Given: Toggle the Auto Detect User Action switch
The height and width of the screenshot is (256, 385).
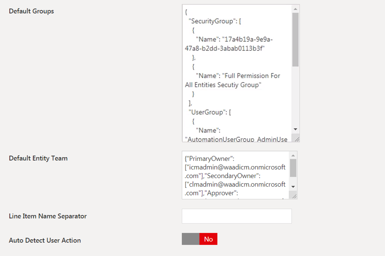Looking at the screenshot, I should [x=199, y=239].
